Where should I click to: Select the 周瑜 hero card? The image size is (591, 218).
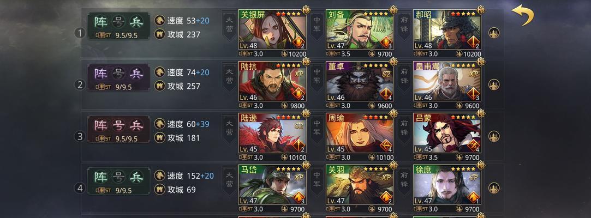point(360,137)
